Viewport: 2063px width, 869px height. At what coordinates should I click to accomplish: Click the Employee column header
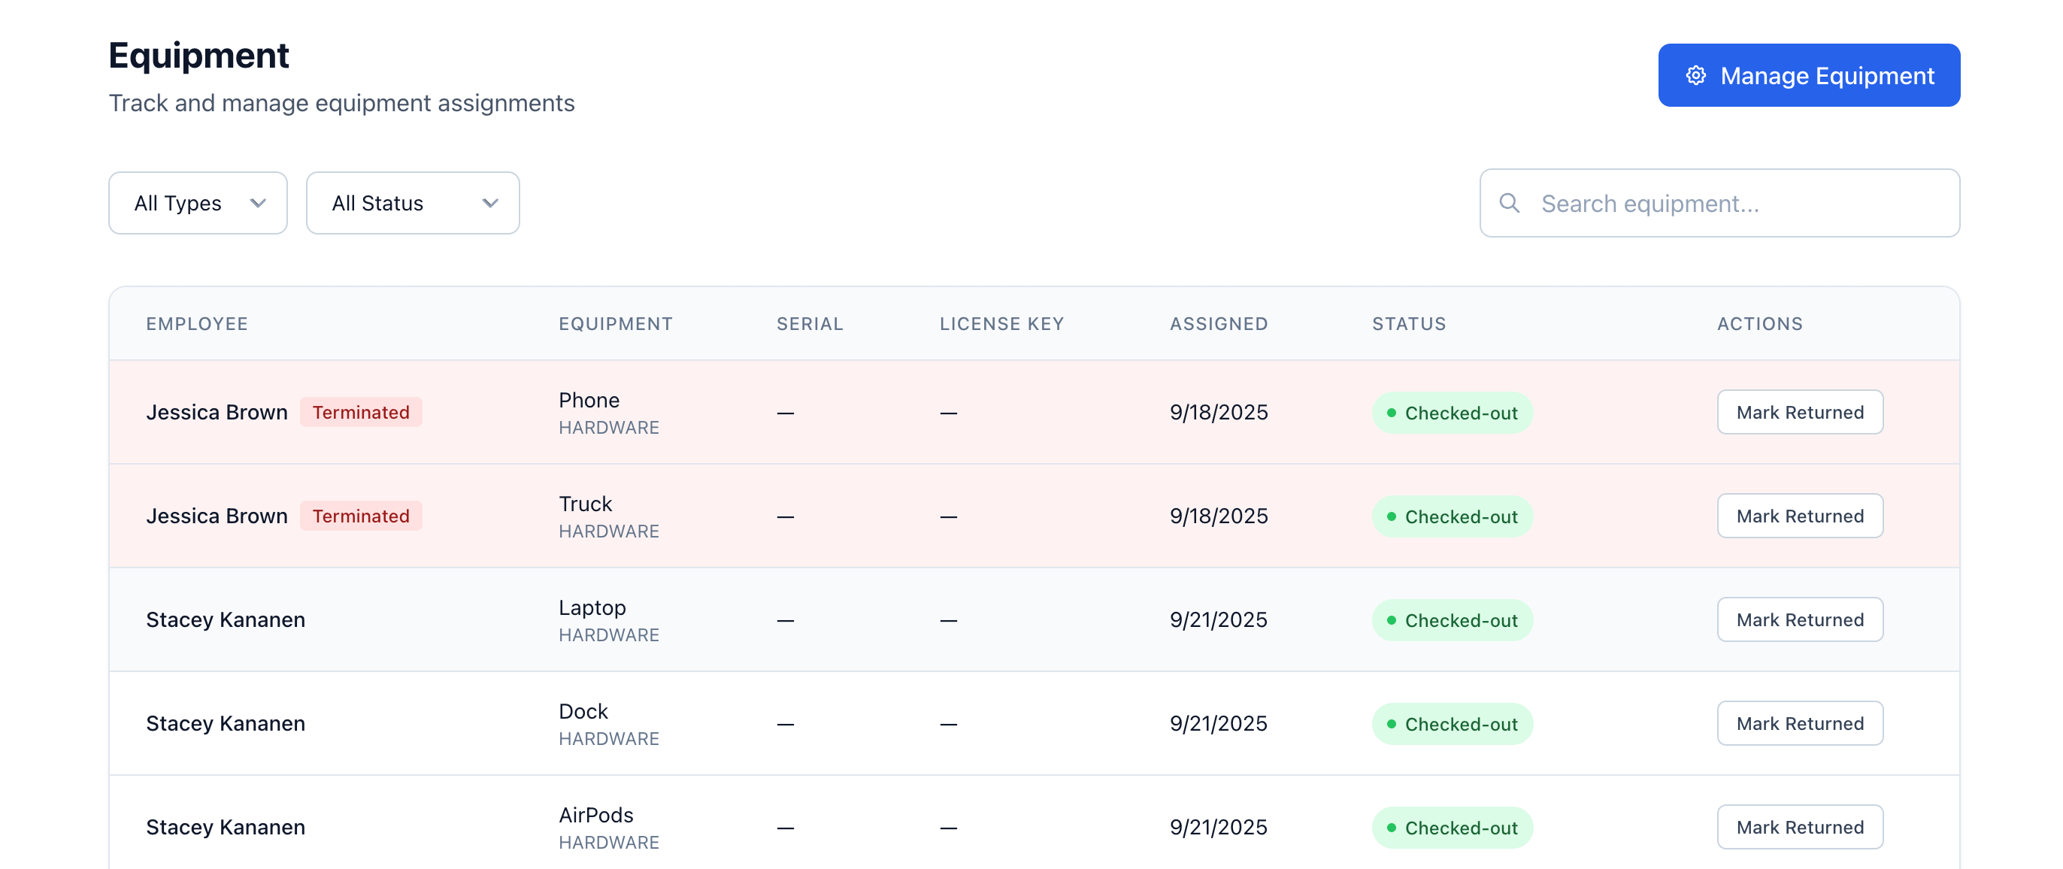(x=196, y=323)
